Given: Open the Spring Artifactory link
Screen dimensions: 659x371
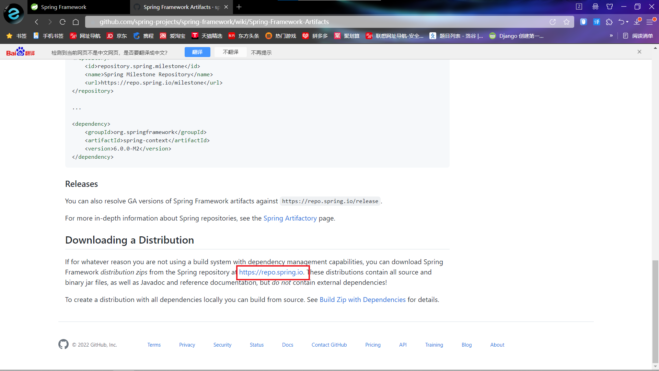Looking at the screenshot, I should 290,218.
